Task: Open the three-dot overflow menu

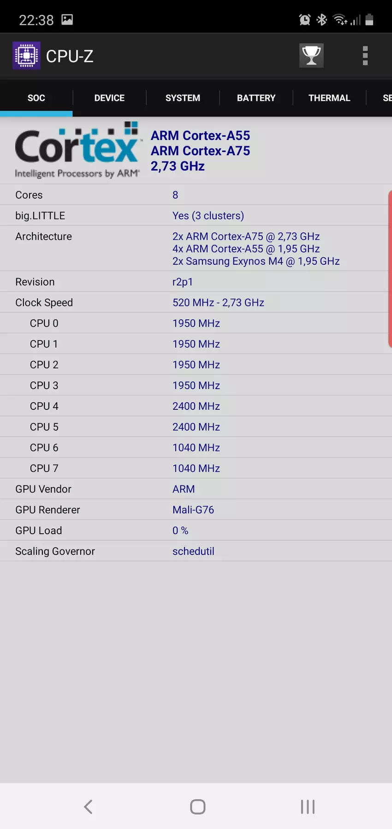Action: (365, 56)
